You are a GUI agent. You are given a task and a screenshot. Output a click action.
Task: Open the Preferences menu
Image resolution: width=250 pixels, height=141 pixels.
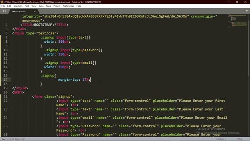pyautogui.click(x=68, y=6)
